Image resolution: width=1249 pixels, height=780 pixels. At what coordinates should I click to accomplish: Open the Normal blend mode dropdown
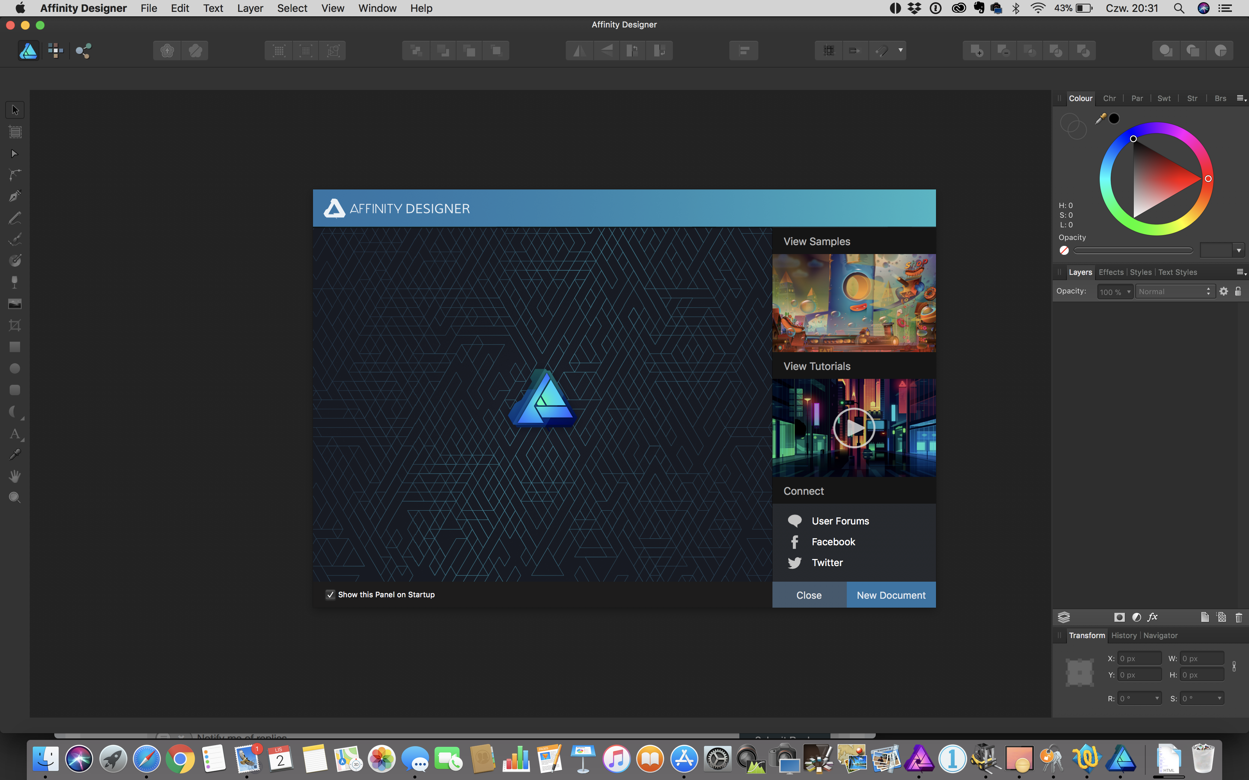click(1175, 292)
